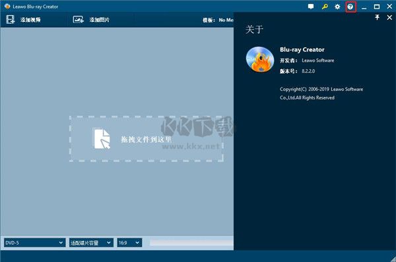Open the fit-to-disc capacity dropdown
396x262 pixels.
point(91,243)
